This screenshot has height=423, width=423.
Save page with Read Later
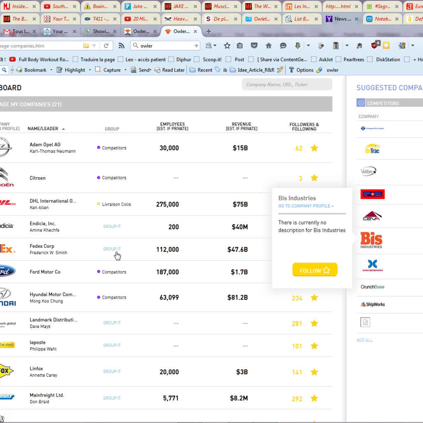(170, 70)
